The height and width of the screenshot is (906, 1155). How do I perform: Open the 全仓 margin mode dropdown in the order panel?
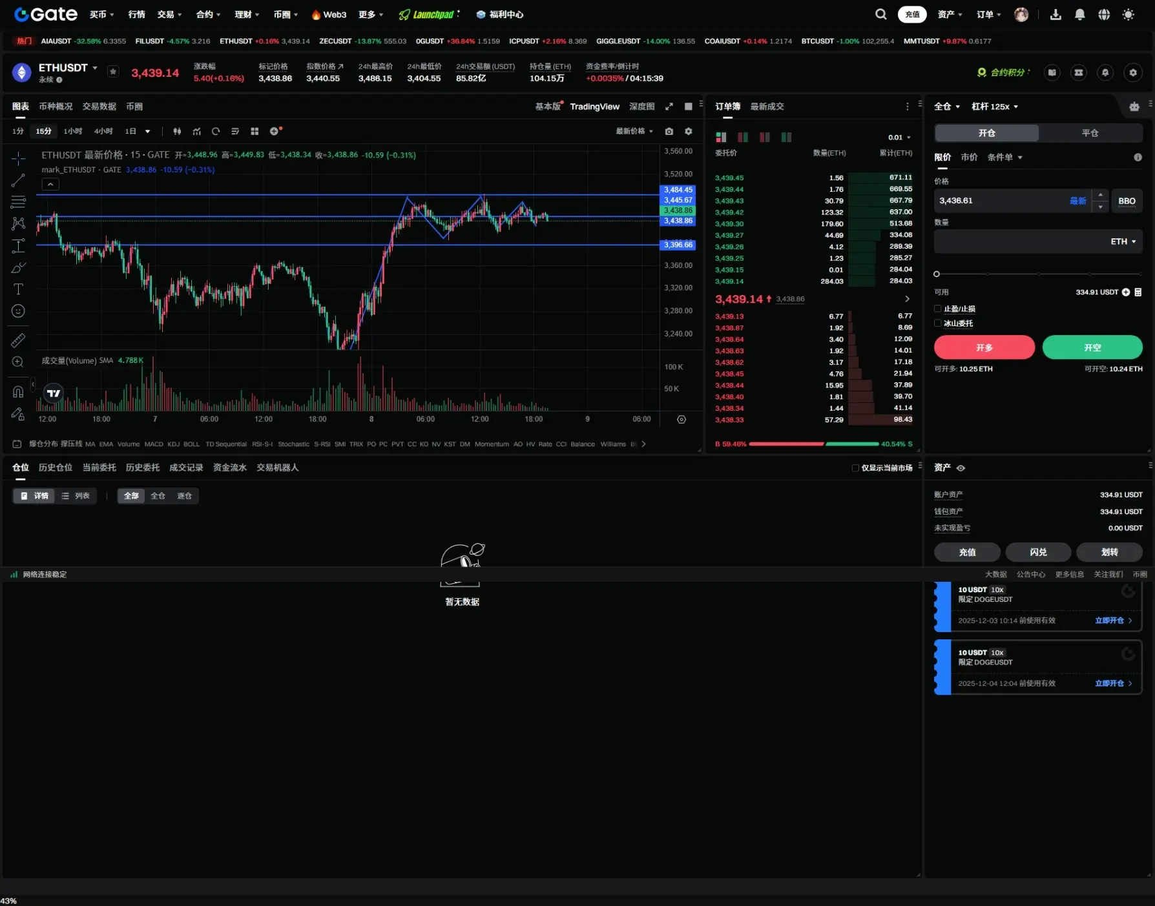point(947,107)
